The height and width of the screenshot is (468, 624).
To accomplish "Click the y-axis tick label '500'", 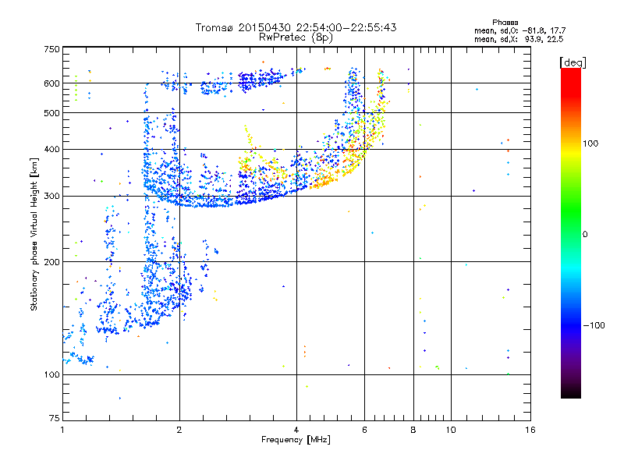I will (52, 113).
